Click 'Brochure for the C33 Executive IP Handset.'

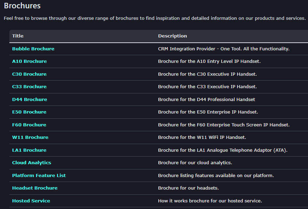point(207,87)
